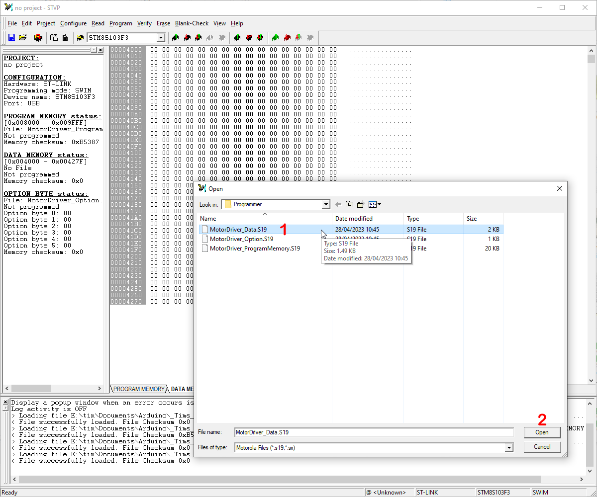The height and width of the screenshot is (497, 597).
Task: Click the OPTION BYTE status heading
Action: coord(46,194)
